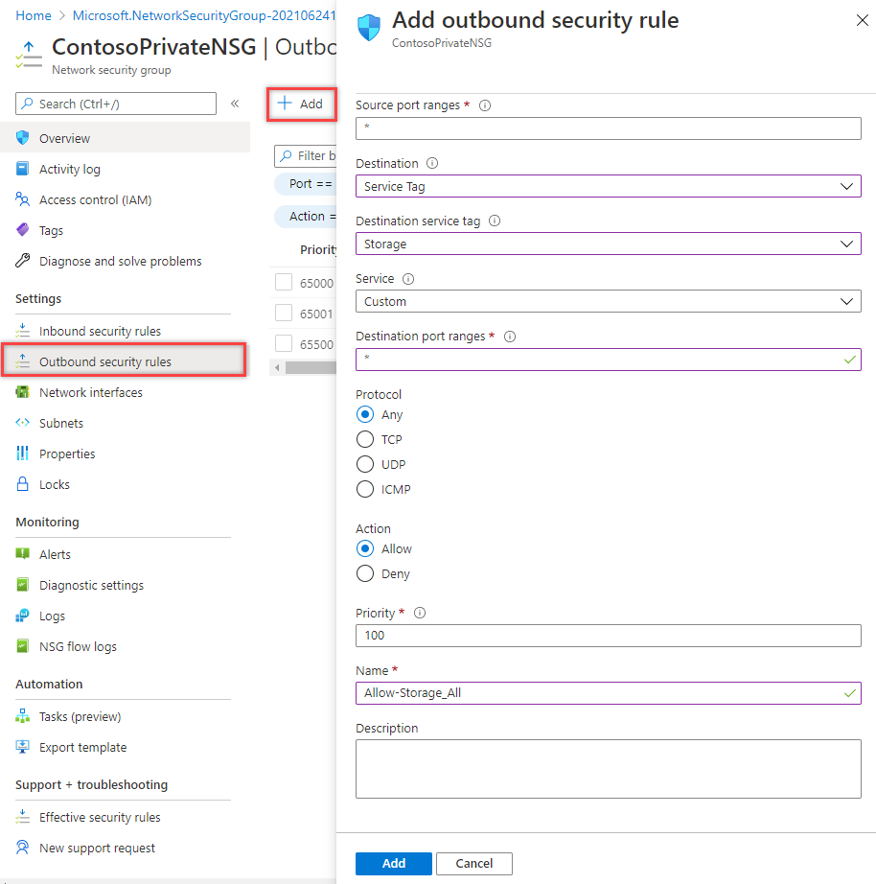Click the + Add toolbar button

pyautogui.click(x=301, y=104)
